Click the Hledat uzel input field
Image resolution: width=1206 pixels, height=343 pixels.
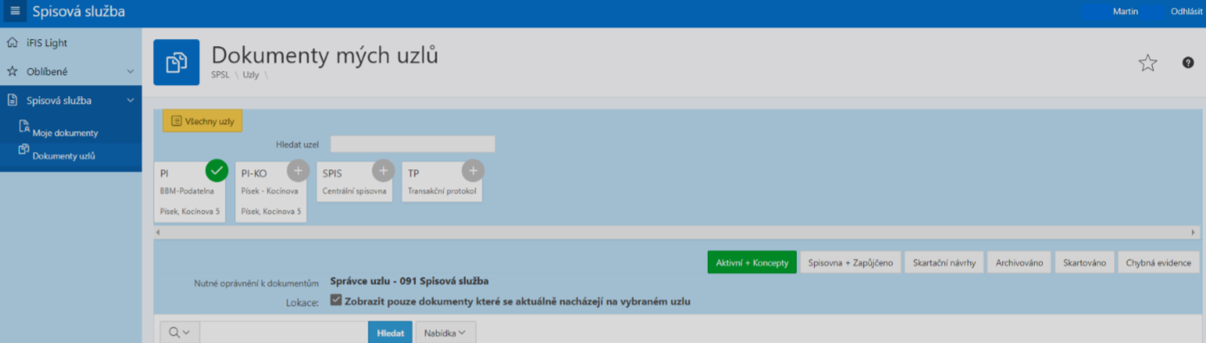click(413, 144)
